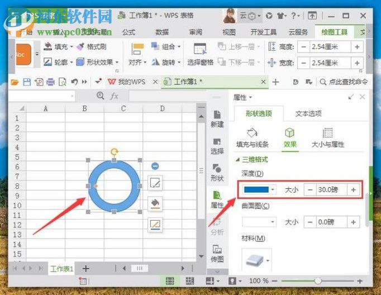Viewport: 381px width, 295px height.
Task: Click the print icon
Action: tap(50, 82)
